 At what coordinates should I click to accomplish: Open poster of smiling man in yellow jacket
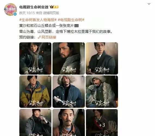pyautogui.click(x=35, y=91)
